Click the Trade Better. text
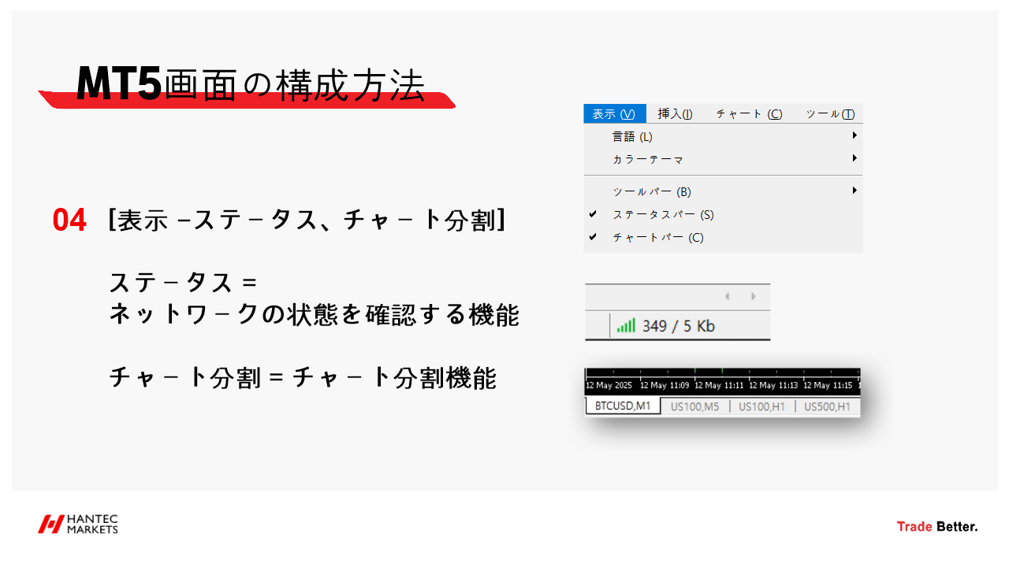 coord(936,525)
